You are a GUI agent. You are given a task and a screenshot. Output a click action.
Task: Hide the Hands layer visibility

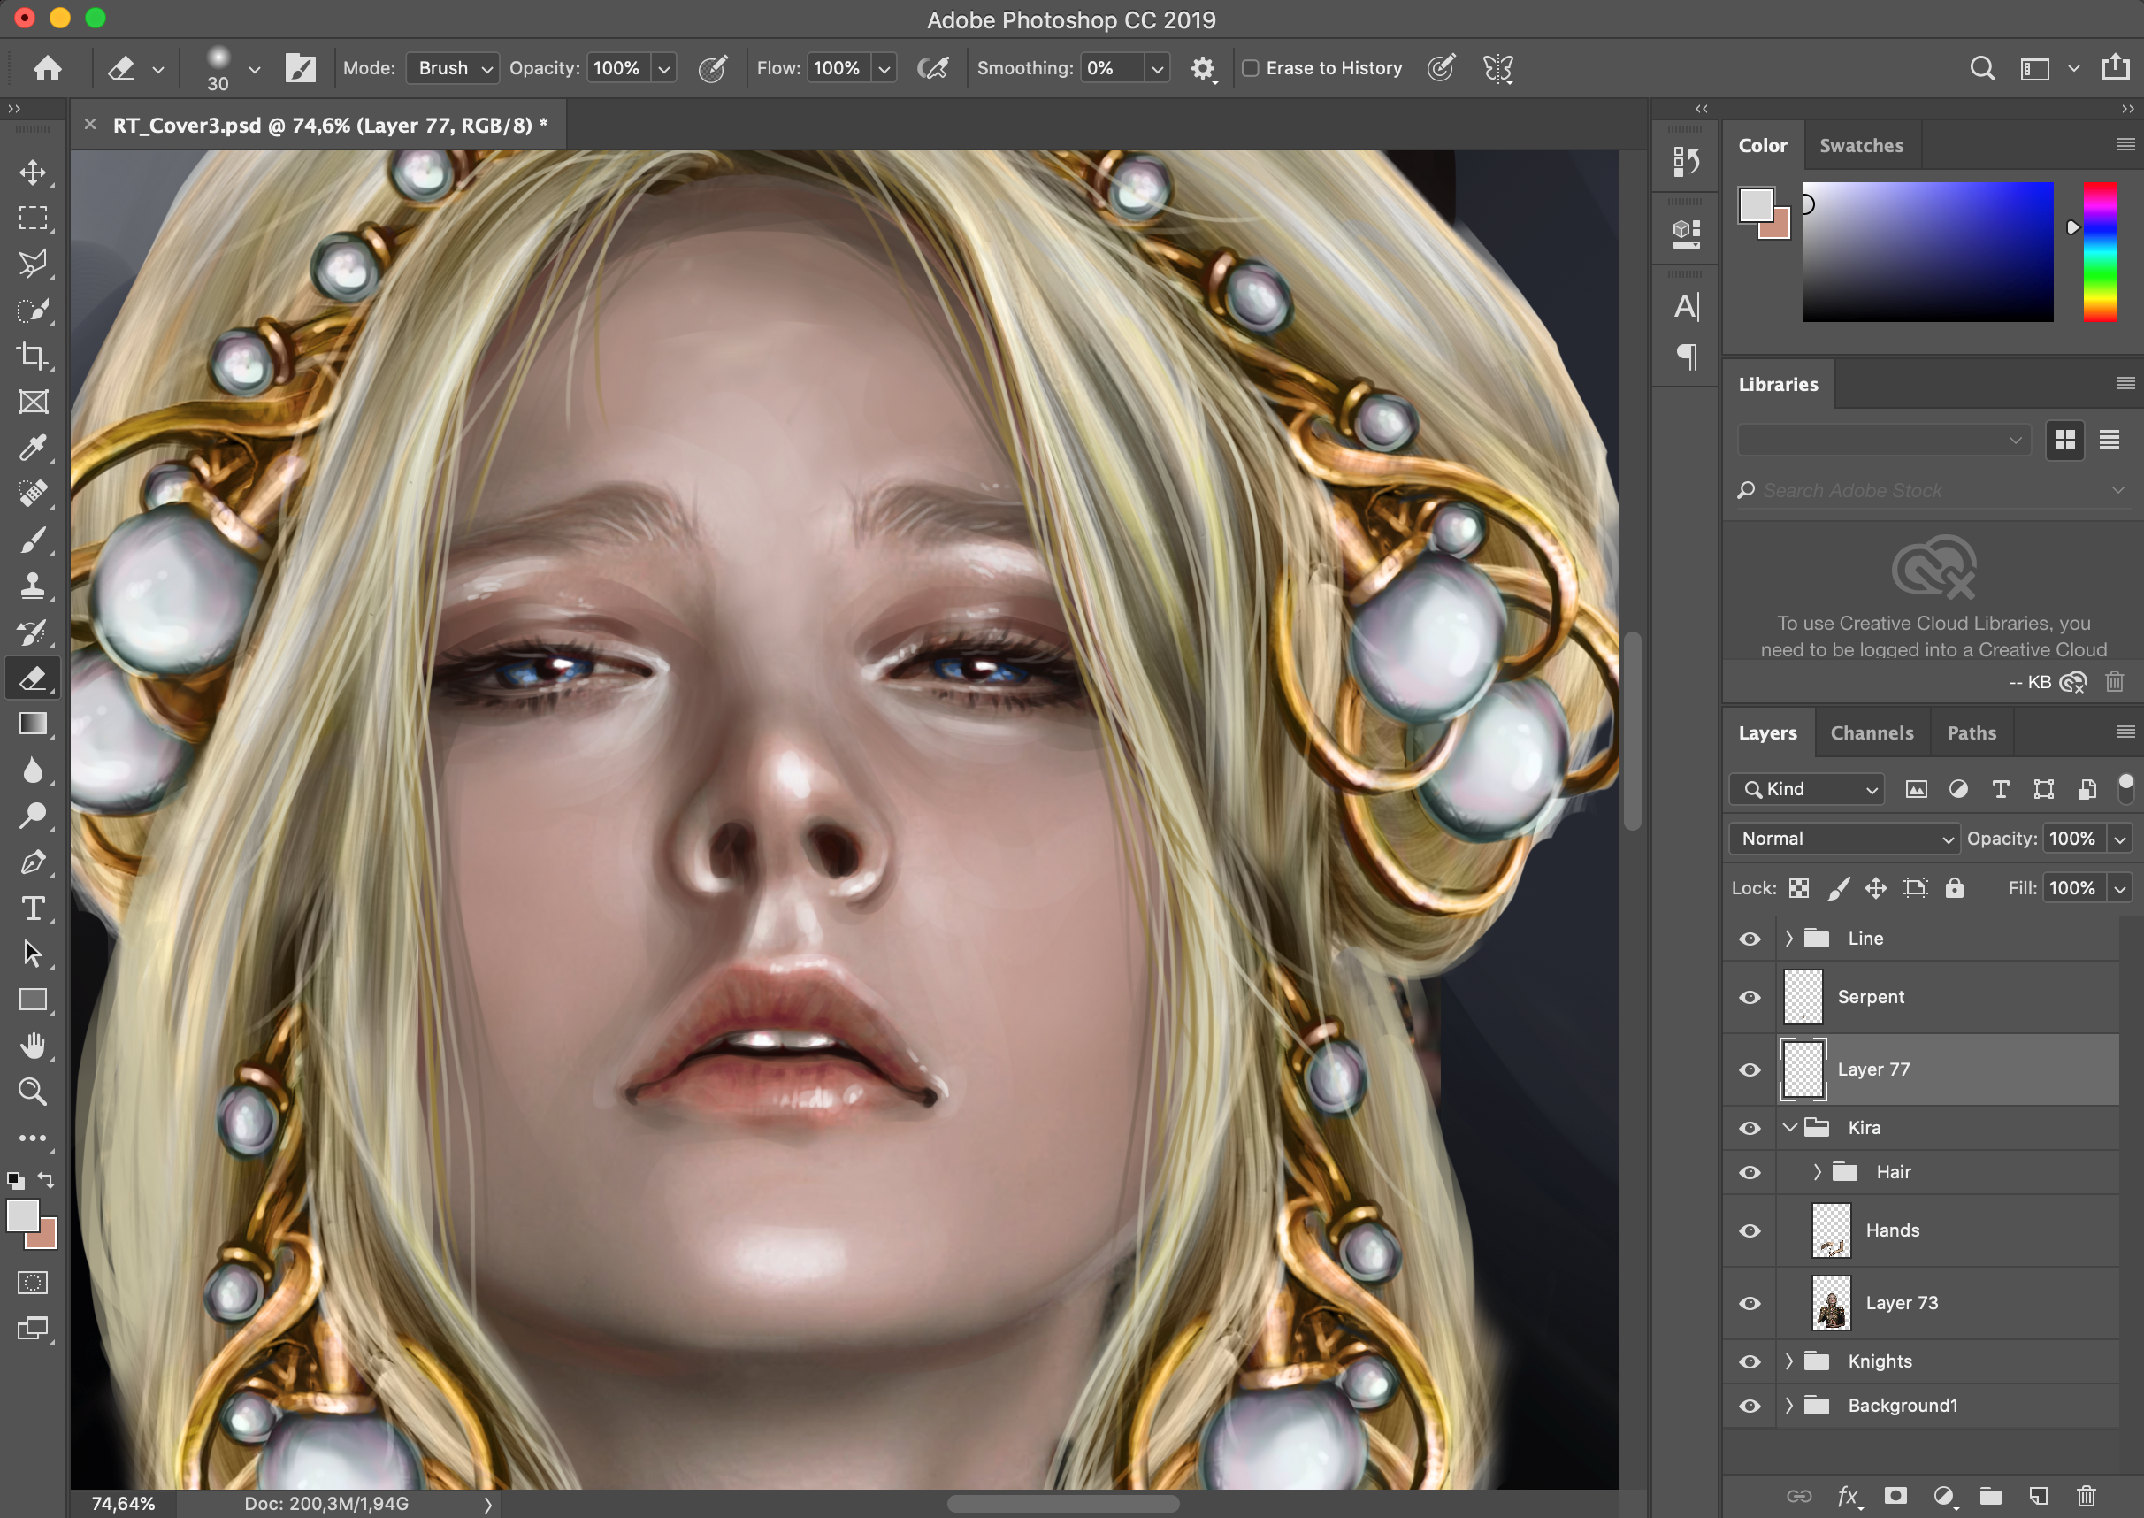pyautogui.click(x=1750, y=1231)
